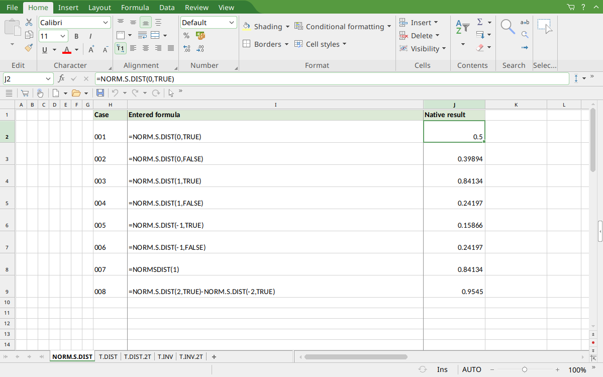Viewport: 603px width, 377px height.
Task: Select the column J header
Action: (454, 105)
